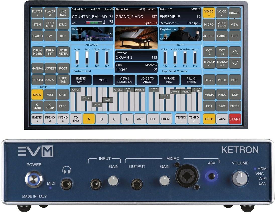The height and width of the screenshot is (214, 275).
Task: Click the Expr.Pedal: Volume setting
Action: [174, 71]
